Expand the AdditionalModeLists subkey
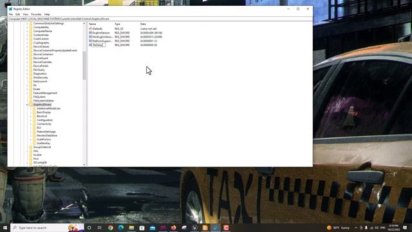This screenshot has width=412, height=232. click(x=31, y=108)
